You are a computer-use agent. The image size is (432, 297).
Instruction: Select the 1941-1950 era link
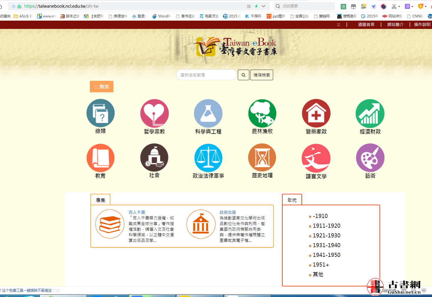(327, 255)
